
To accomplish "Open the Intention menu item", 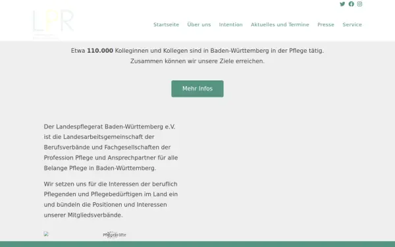I will click(x=231, y=25).
